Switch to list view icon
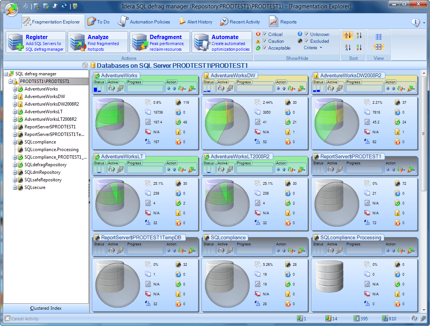Screen dimensions: 430x326 (379, 37)
